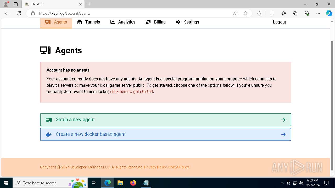335x188 pixels.
Task: Show hidden tray icons chevron
Action: [282, 183]
